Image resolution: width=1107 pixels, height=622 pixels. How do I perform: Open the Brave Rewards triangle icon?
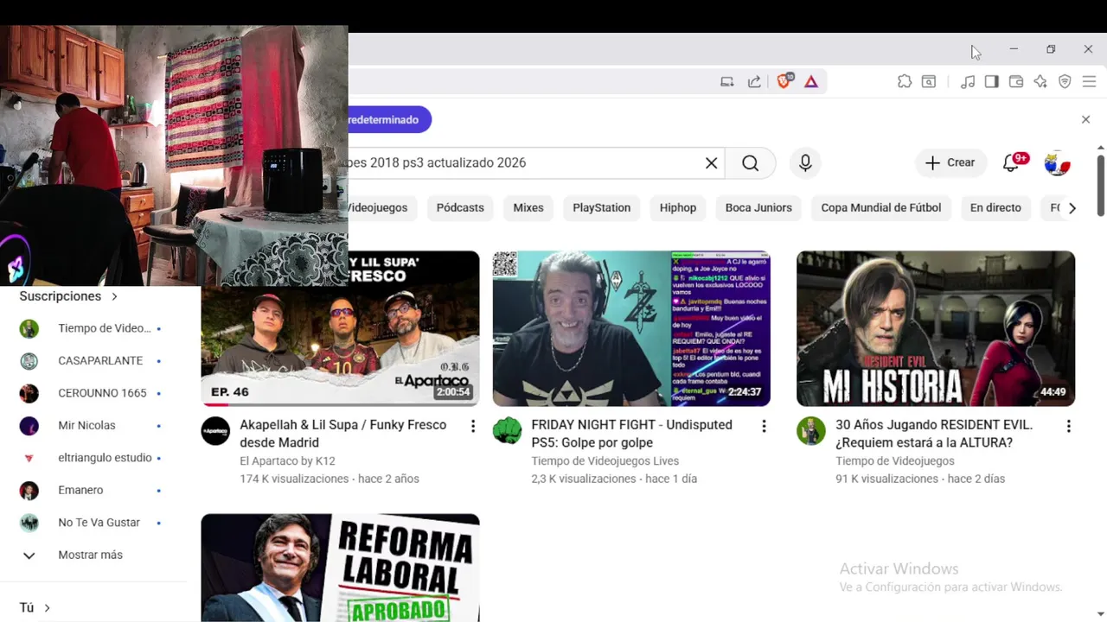click(811, 81)
